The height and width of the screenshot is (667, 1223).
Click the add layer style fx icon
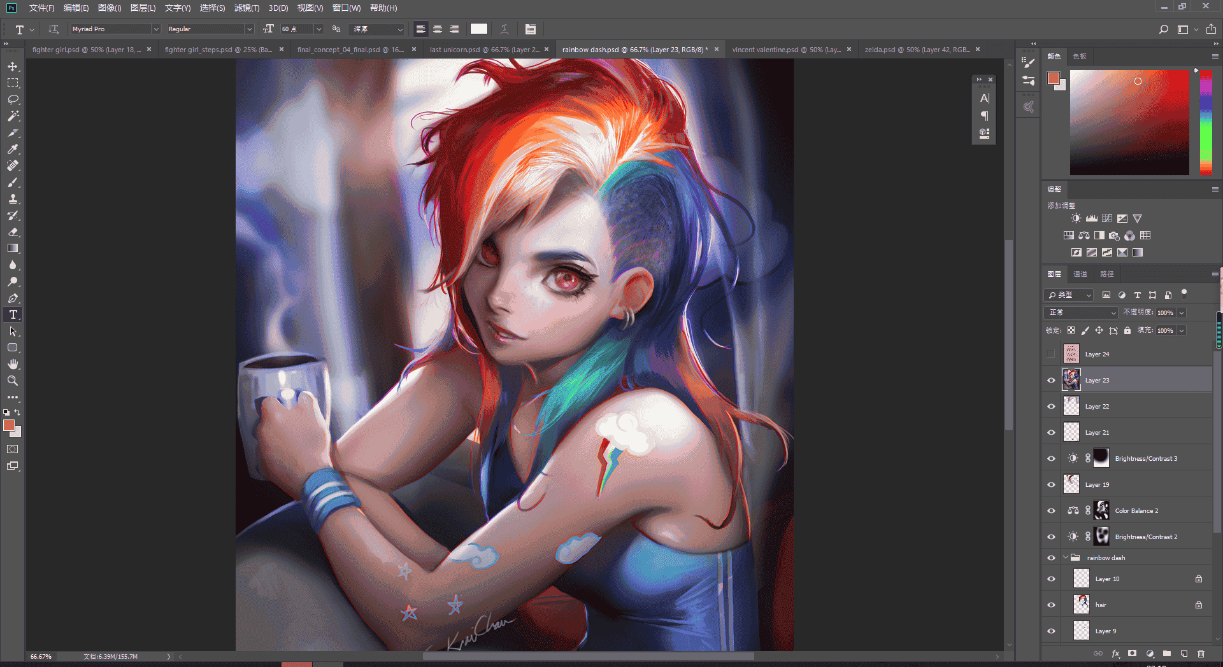pyautogui.click(x=1115, y=654)
